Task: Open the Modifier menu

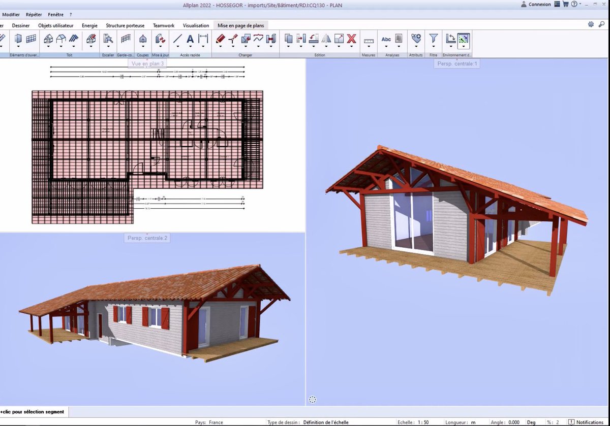Action: tap(11, 15)
